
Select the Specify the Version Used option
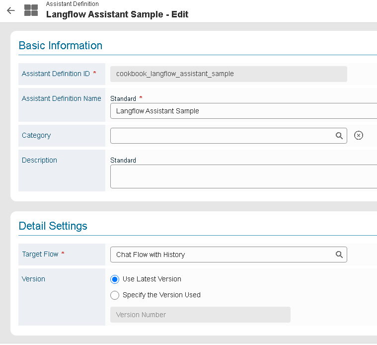115,295
